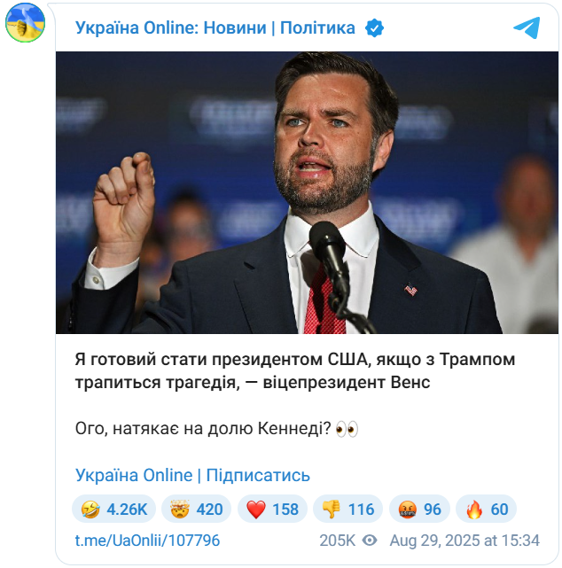
Task: Click the Aug 29, 2025 timestamp
Action: coord(464,540)
